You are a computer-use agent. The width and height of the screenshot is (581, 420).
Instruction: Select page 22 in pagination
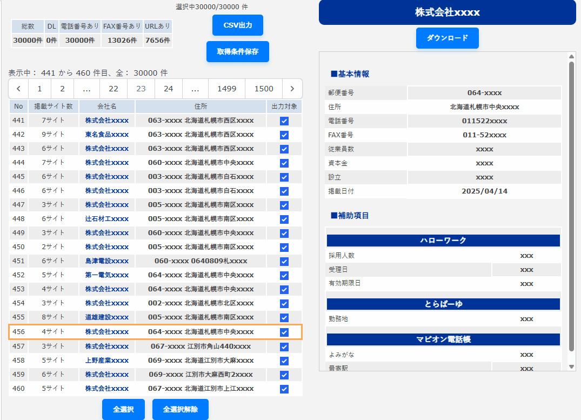[113, 89]
